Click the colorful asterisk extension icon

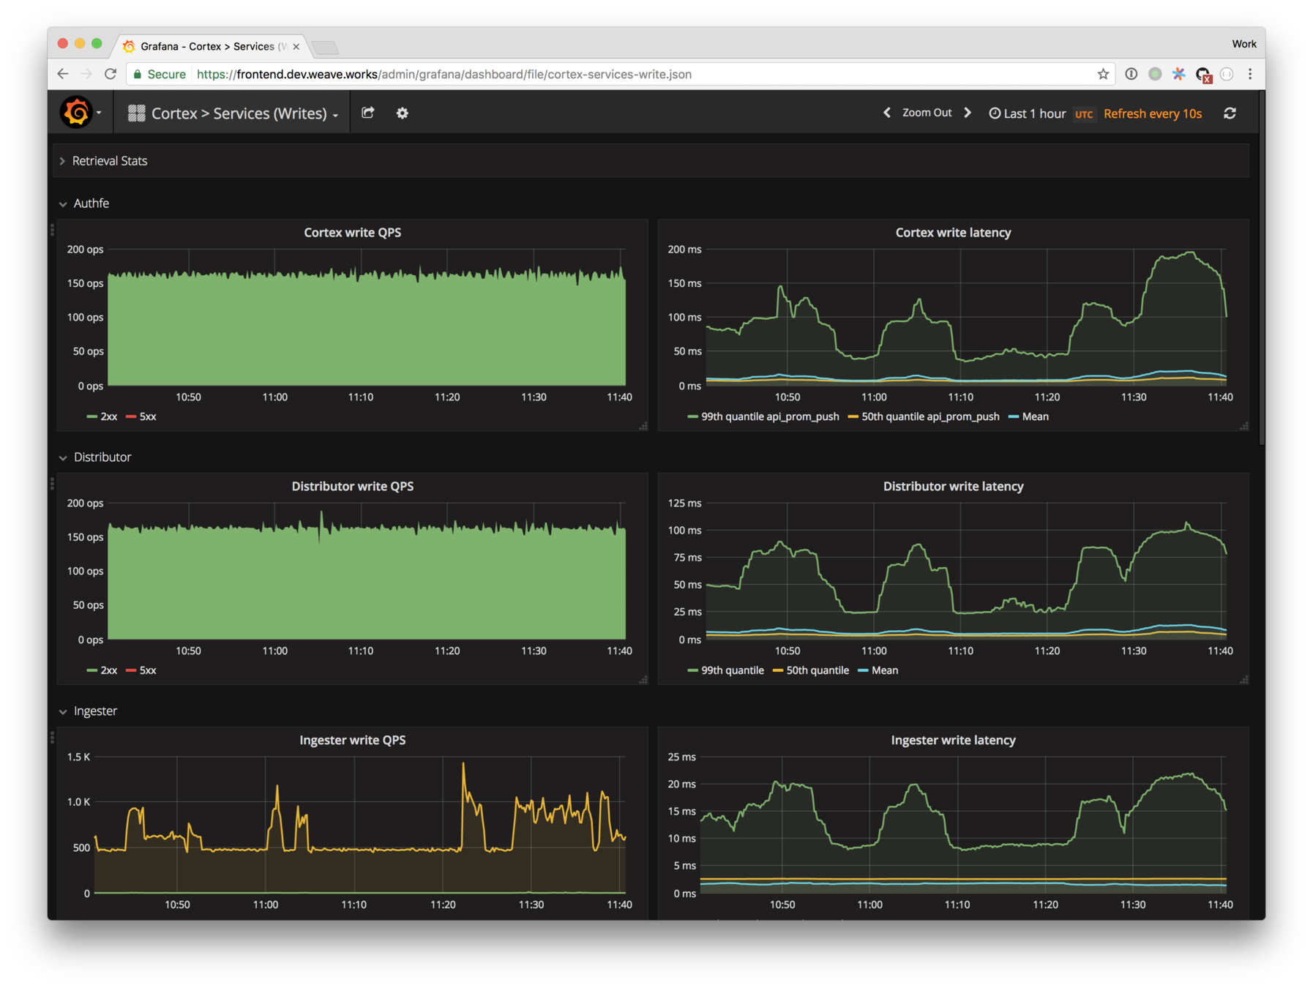click(x=1178, y=74)
